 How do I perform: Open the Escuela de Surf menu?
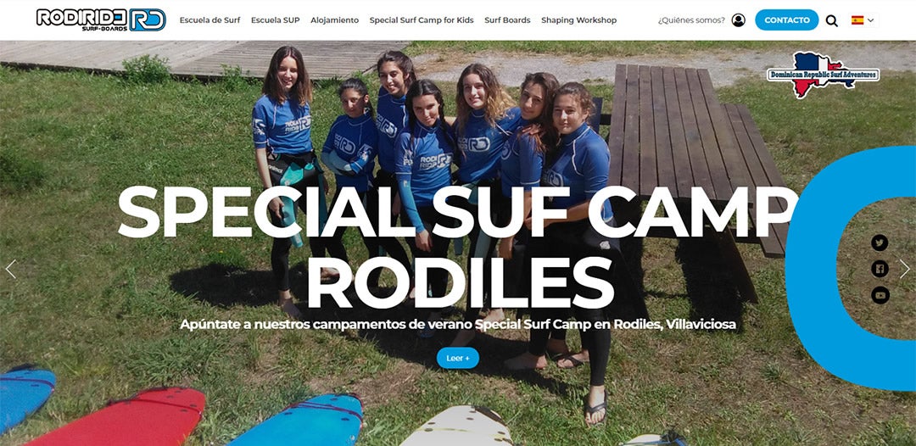pyautogui.click(x=209, y=20)
